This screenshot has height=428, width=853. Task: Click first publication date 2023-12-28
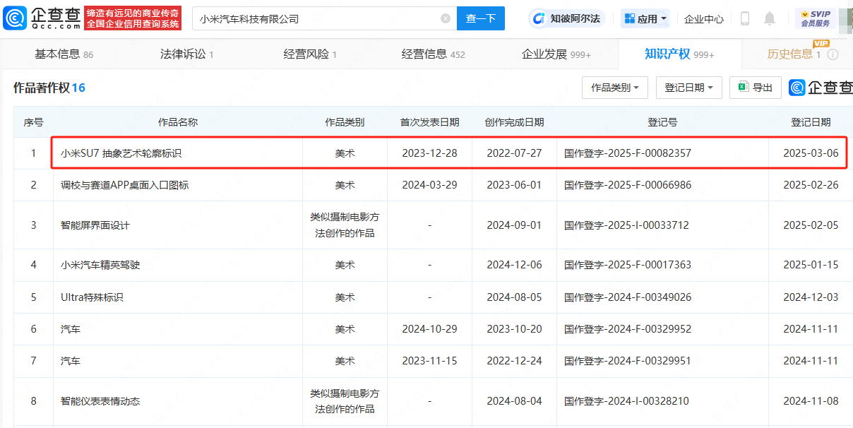[429, 153]
